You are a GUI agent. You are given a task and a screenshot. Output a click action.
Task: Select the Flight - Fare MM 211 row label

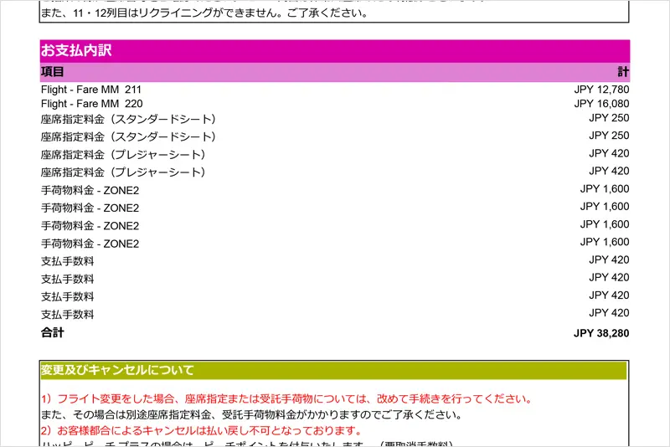click(x=91, y=90)
